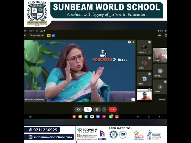Unpin the presentation using the pin icon
This screenshot has width=191, height=143.
[129, 42]
